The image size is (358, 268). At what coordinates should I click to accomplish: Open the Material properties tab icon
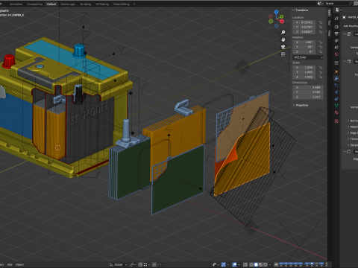(x=336, y=112)
